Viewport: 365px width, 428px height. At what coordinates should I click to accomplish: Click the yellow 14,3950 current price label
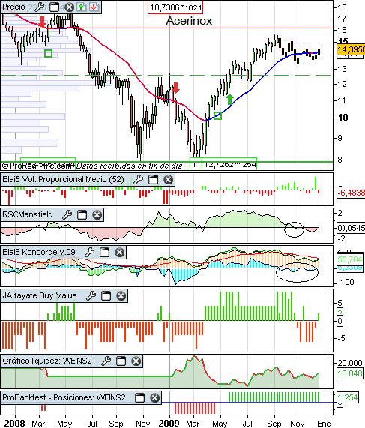[351, 49]
